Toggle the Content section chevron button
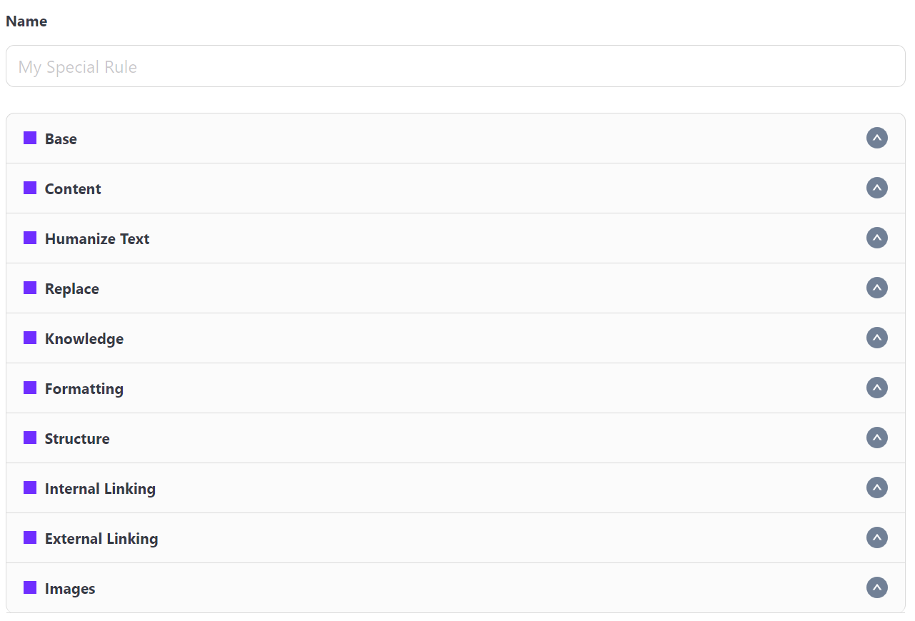 (877, 188)
